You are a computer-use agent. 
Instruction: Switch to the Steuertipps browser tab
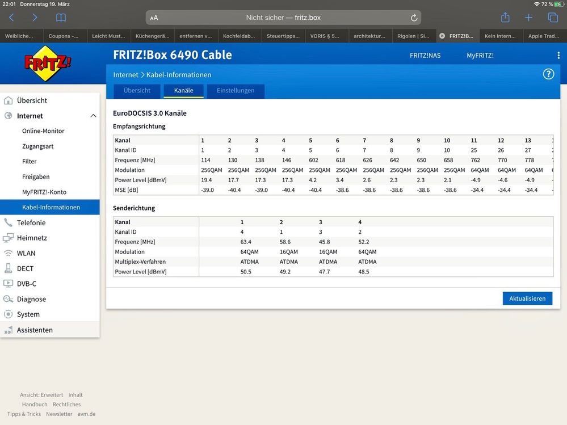283,36
